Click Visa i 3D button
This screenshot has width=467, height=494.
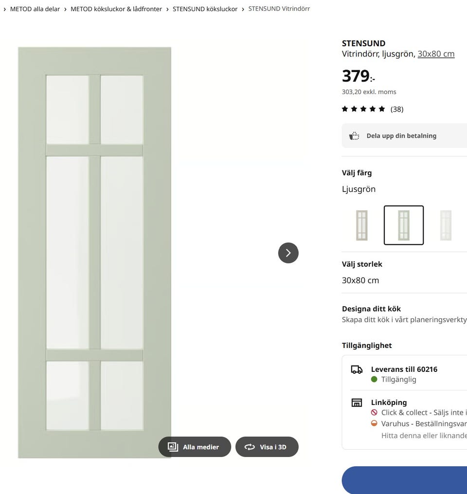[267, 447]
